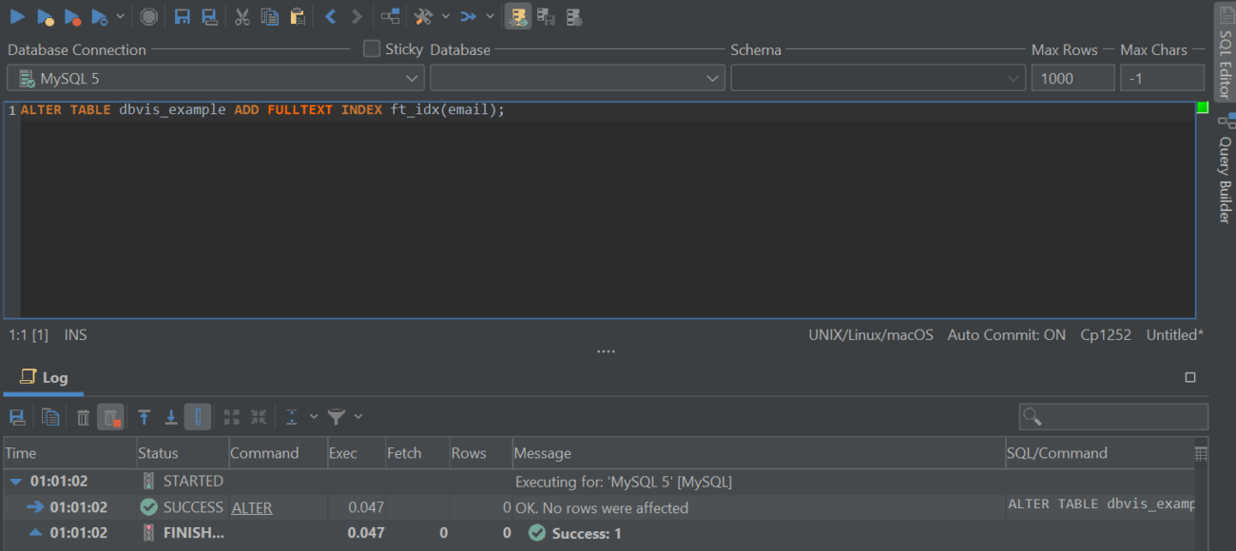1236x551 pixels.
Task: Clear the log entries
Action: click(84, 416)
